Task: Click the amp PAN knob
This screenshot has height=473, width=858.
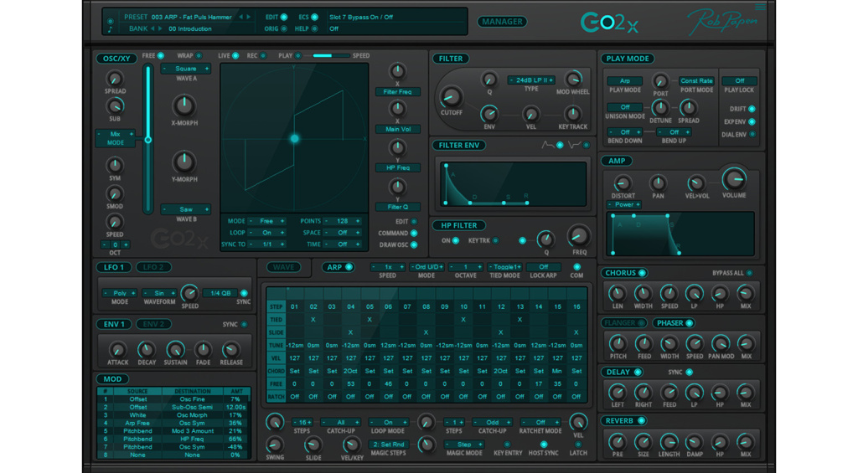Action: 658,183
